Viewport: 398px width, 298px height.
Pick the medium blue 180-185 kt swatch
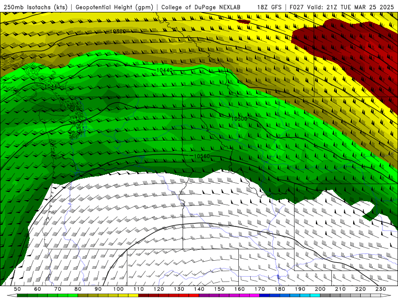285,295
